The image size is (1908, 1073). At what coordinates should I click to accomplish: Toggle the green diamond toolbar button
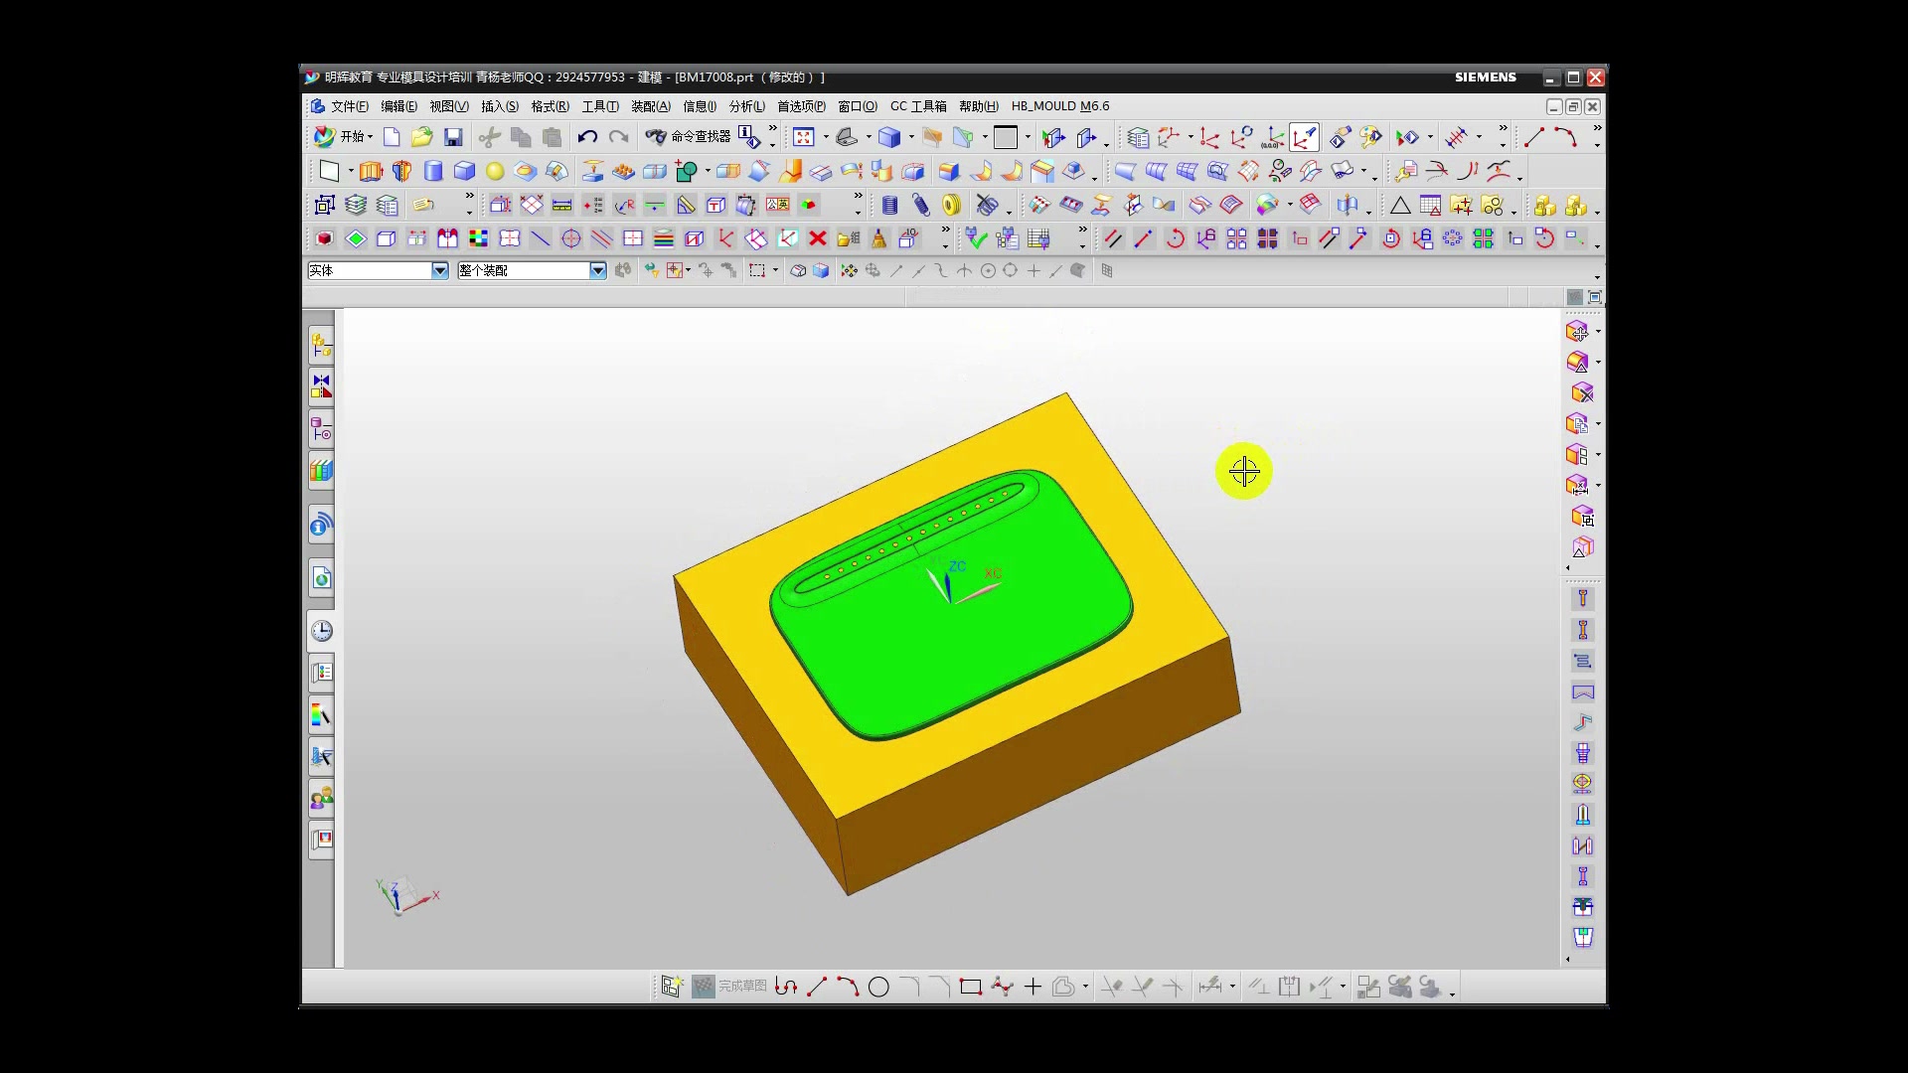[x=356, y=238]
